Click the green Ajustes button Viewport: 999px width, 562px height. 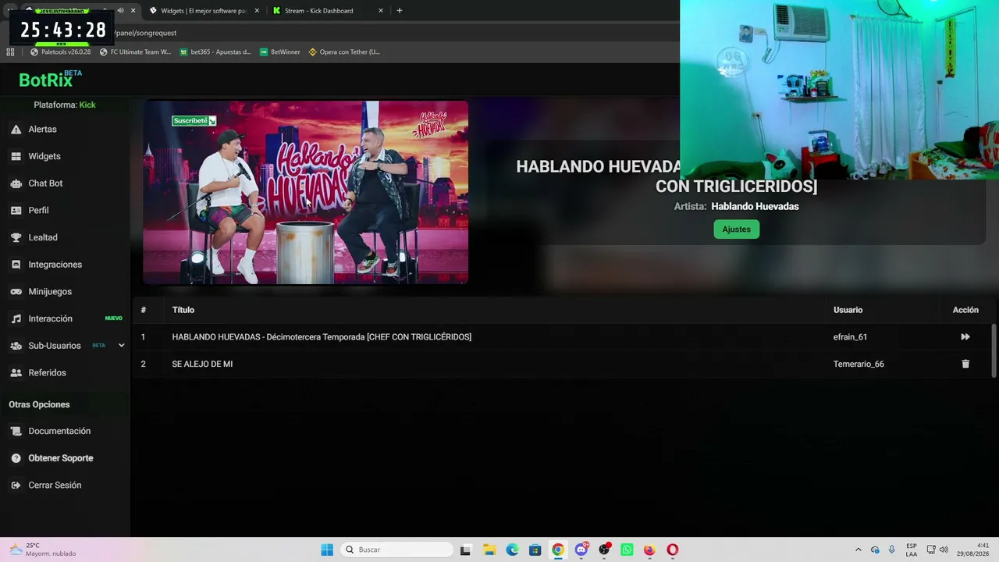tap(736, 229)
